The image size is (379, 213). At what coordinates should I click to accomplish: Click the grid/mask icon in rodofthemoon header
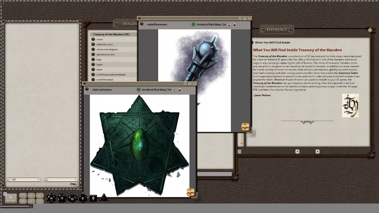(x=229, y=25)
